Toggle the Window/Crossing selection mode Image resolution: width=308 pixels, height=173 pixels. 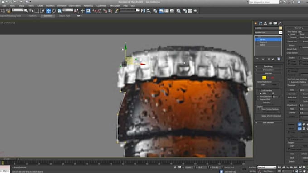coord(42,10)
